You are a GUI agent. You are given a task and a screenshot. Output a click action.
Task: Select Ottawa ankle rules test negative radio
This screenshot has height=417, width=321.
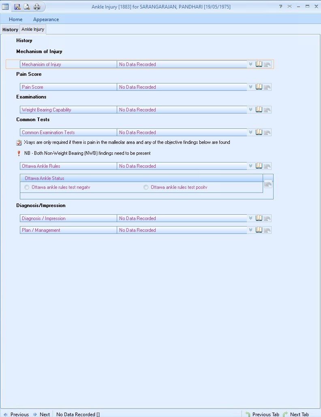(x=27, y=187)
